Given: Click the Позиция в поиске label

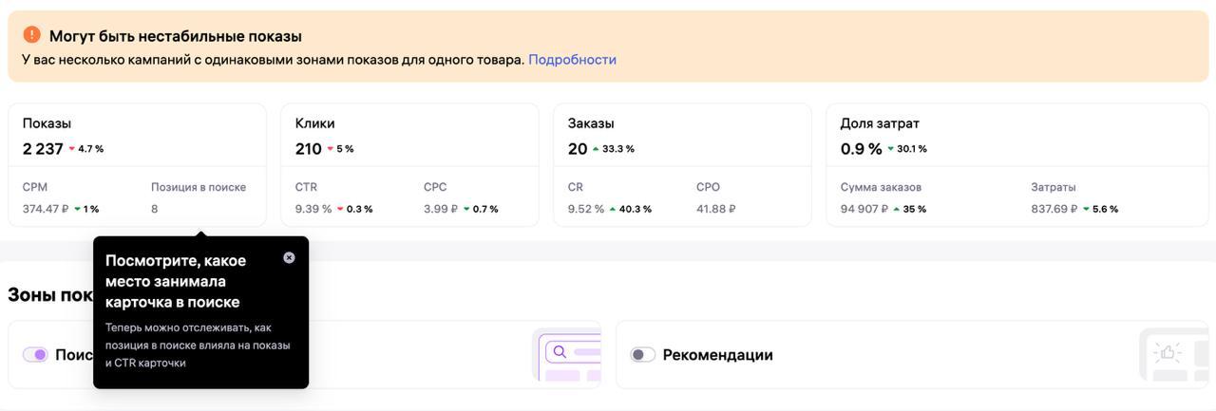Looking at the screenshot, I should 199,187.
